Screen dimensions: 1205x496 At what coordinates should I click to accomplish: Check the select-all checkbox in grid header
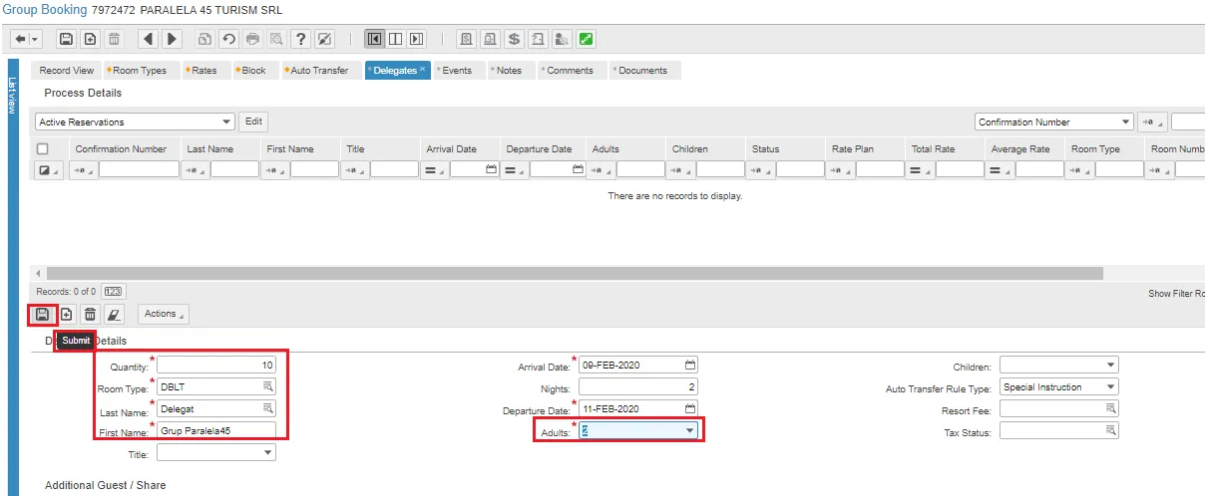coord(43,149)
